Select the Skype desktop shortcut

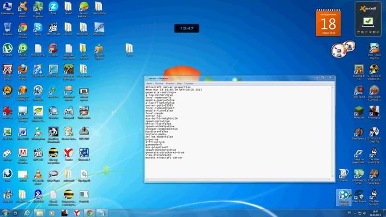pos(38,29)
